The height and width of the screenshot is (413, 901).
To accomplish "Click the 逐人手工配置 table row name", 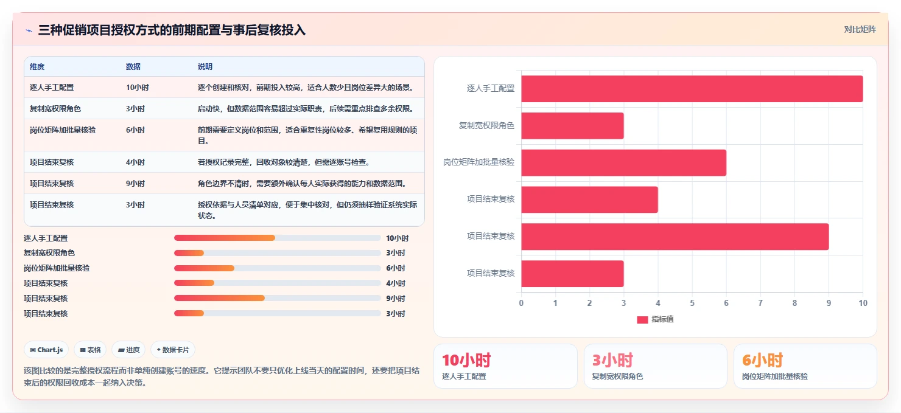I will point(52,88).
